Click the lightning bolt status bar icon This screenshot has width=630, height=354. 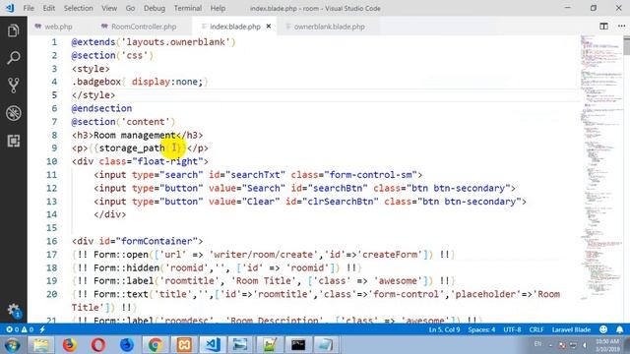click(x=42, y=329)
